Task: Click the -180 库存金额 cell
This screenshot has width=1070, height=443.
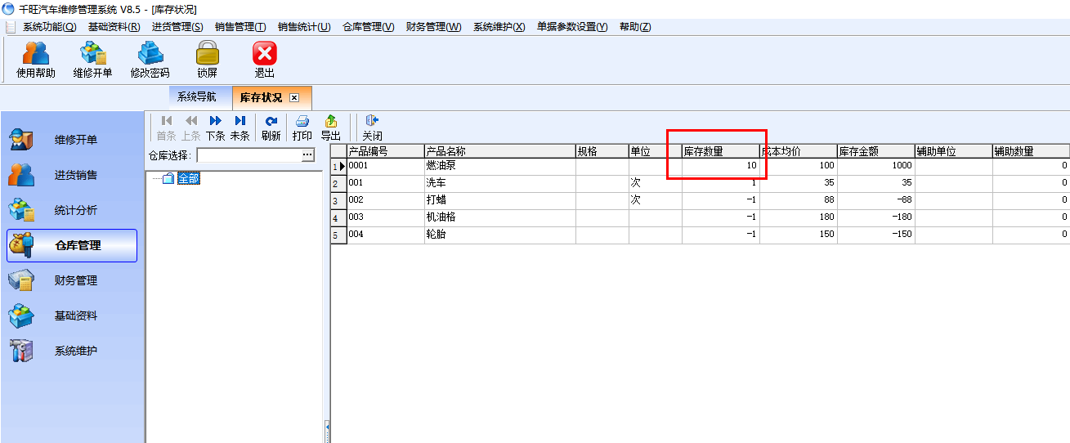Action: 876,217
